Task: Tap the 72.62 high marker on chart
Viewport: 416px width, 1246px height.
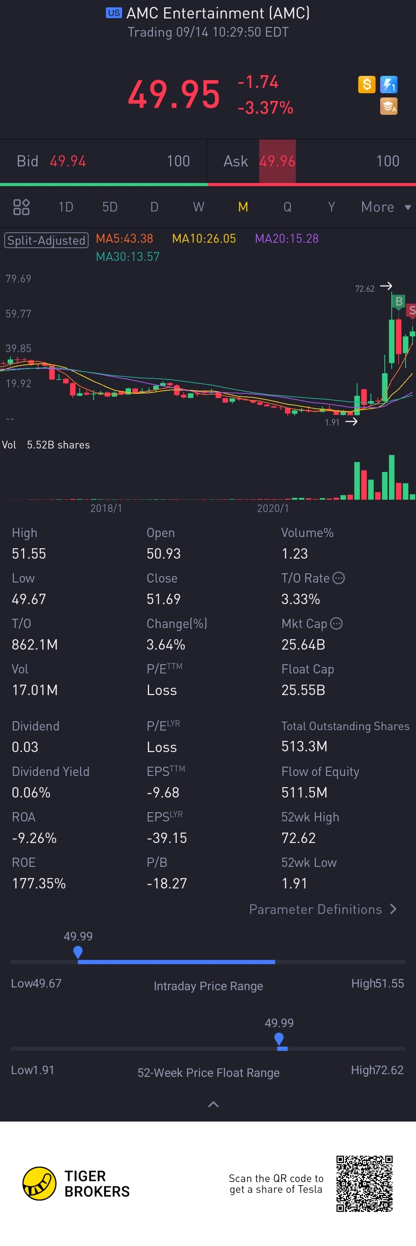Action: click(365, 289)
